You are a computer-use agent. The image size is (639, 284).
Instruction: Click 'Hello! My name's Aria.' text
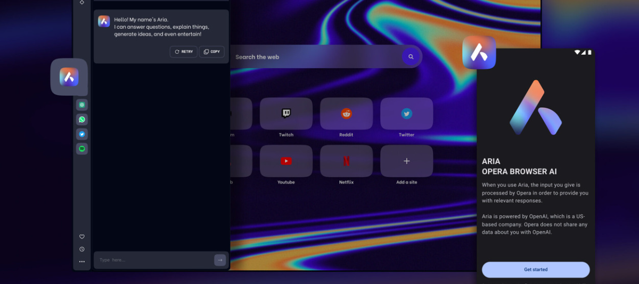click(x=141, y=20)
